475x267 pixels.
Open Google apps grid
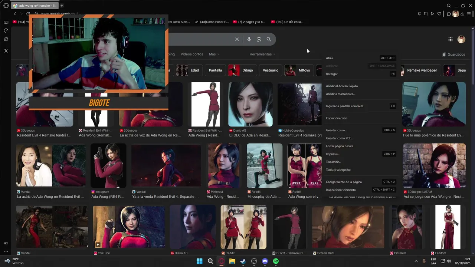pos(450,39)
